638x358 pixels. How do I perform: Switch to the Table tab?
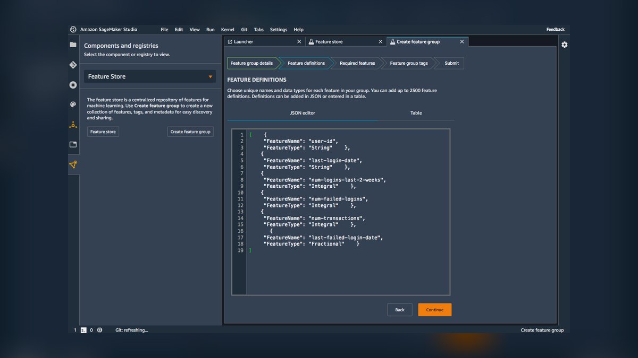416,113
